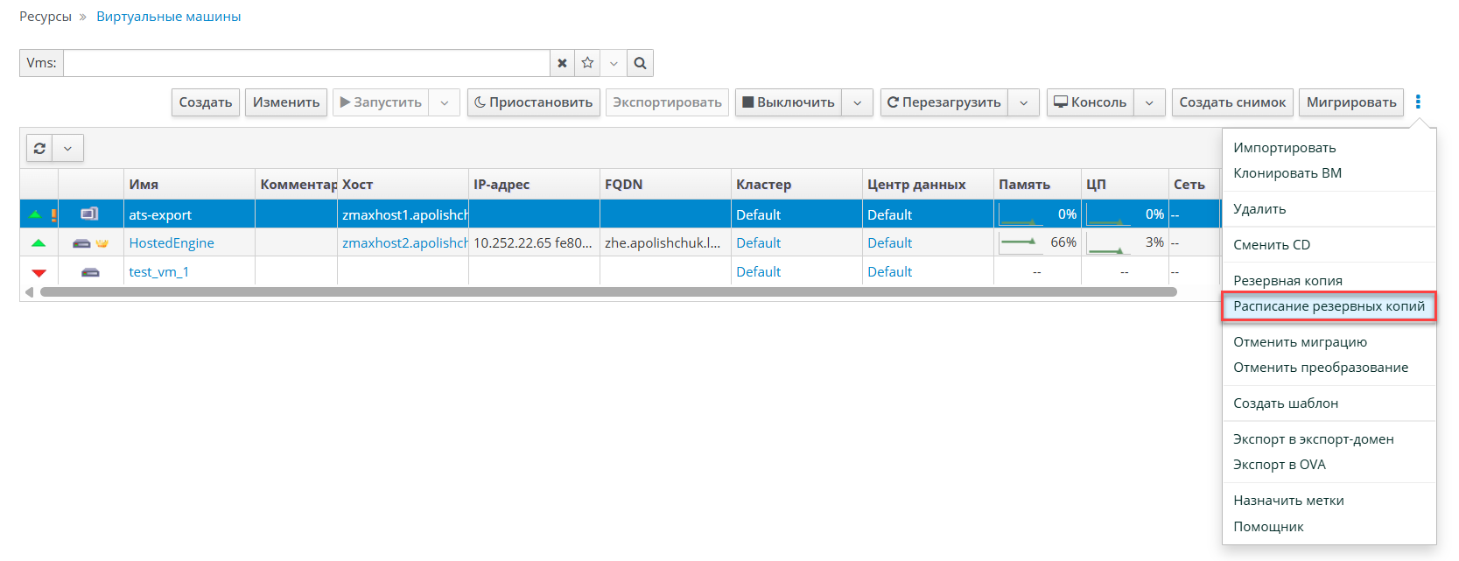The image size is (1459, 561).
Task: Click the server icon in HostedEngine row
Action: pyautogui.click(x=81, y=243)
